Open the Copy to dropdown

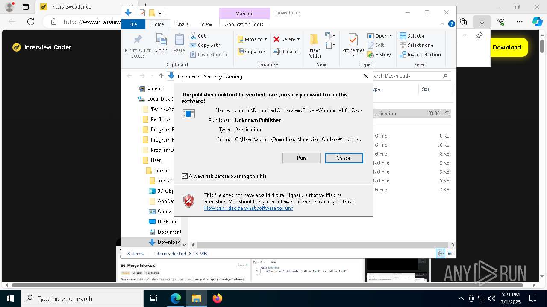click(252, 52)
